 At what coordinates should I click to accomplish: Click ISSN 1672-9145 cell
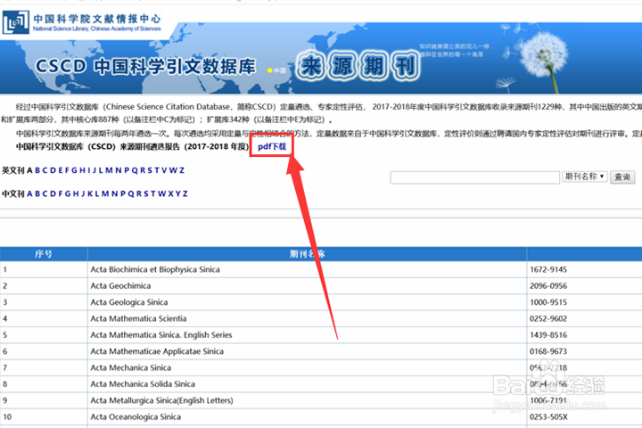[548, 269]
